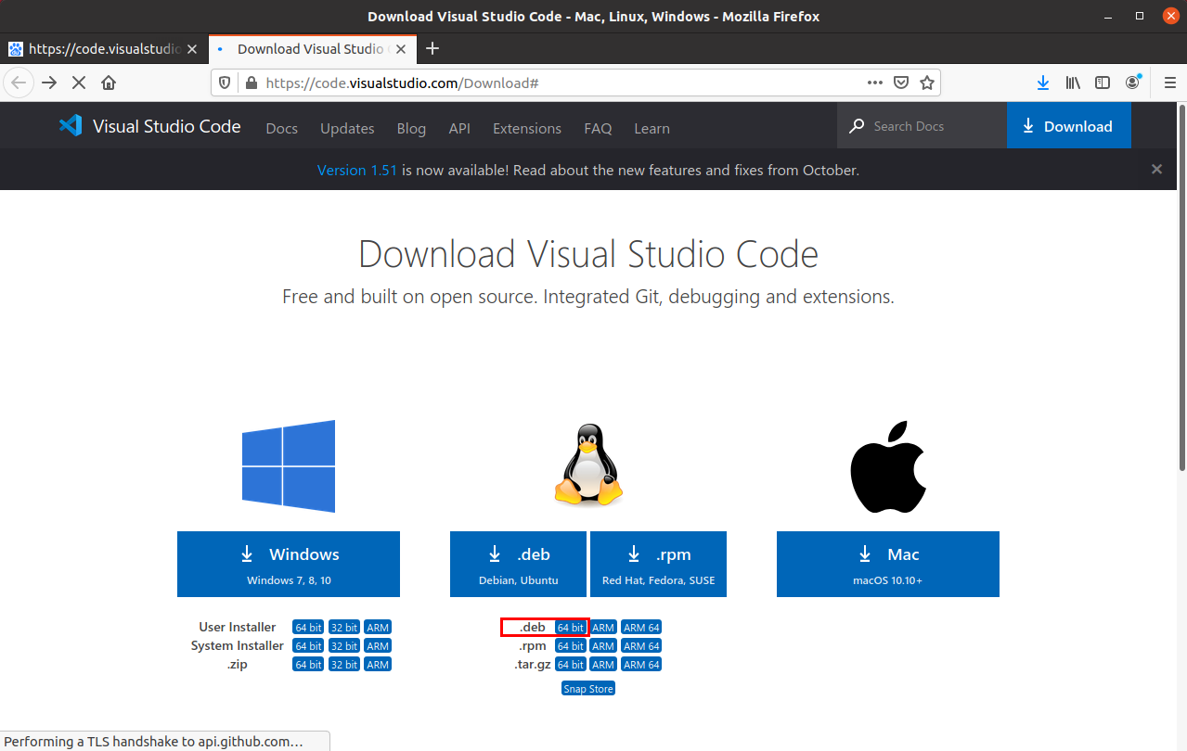Click the Windows logo image
This screenshot has width=1187, height=751.
pyautogui.click(x=289, y=466)
